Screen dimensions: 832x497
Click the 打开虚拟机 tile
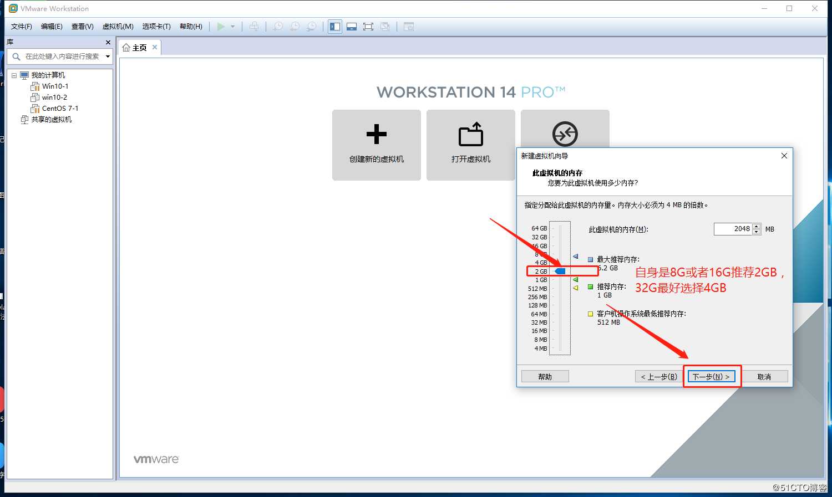(x=471, y=145)
